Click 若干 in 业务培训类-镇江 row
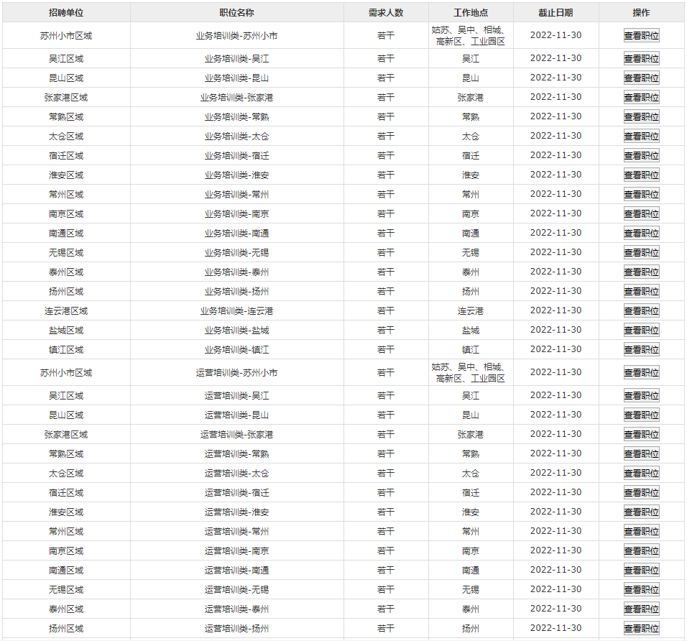687x641 pixels. click(x=386, y=350)
